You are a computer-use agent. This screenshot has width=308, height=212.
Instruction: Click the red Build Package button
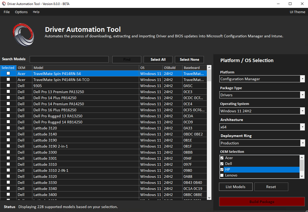262,202
